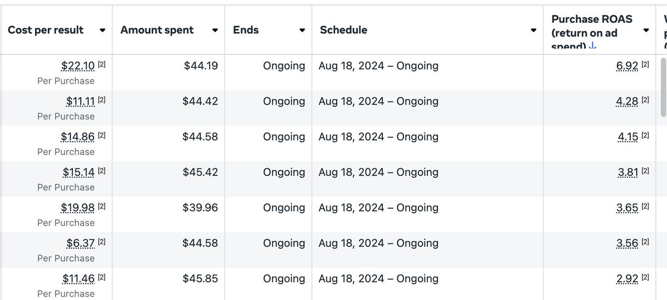This screenshot has width=667, height=300.
Task: Open the Purchase ROAS column dropdown arrow
Action: [x=646, y=31]
